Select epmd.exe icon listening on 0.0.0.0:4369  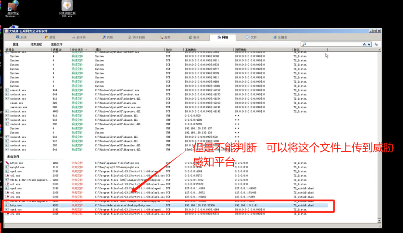(7, 171)
